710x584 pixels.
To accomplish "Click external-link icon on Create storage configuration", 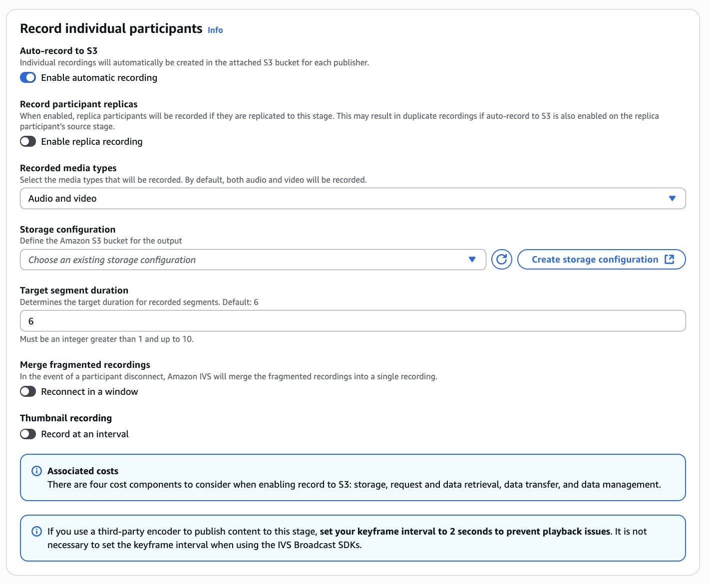I will [670, 260].
